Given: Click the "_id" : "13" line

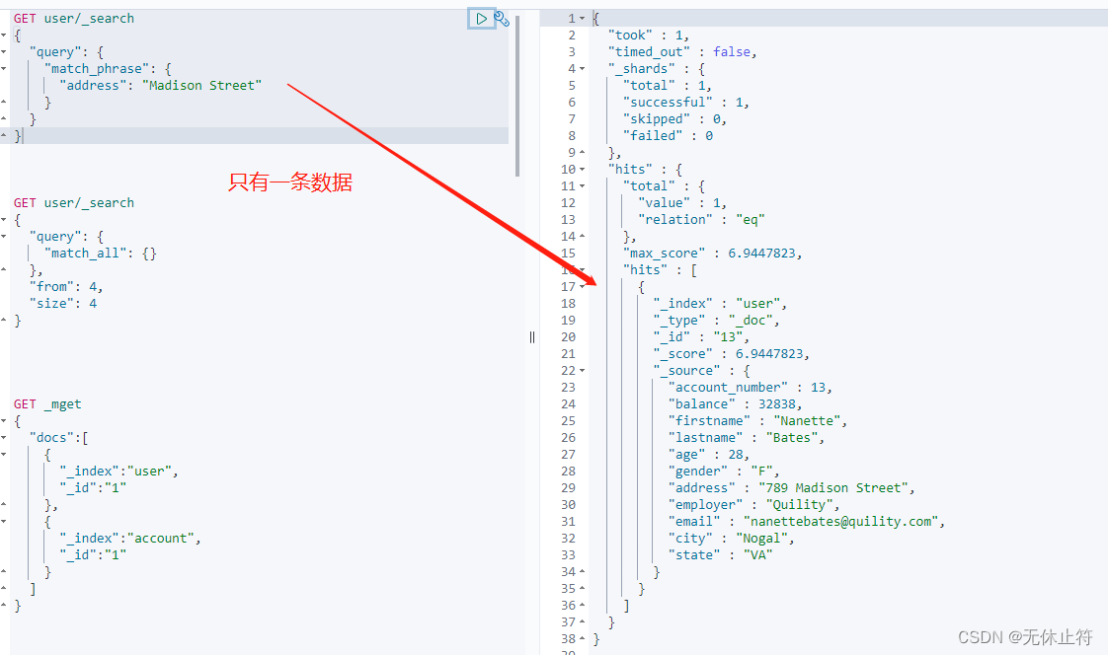Looking at the screenshot, I should pos(701,337).
